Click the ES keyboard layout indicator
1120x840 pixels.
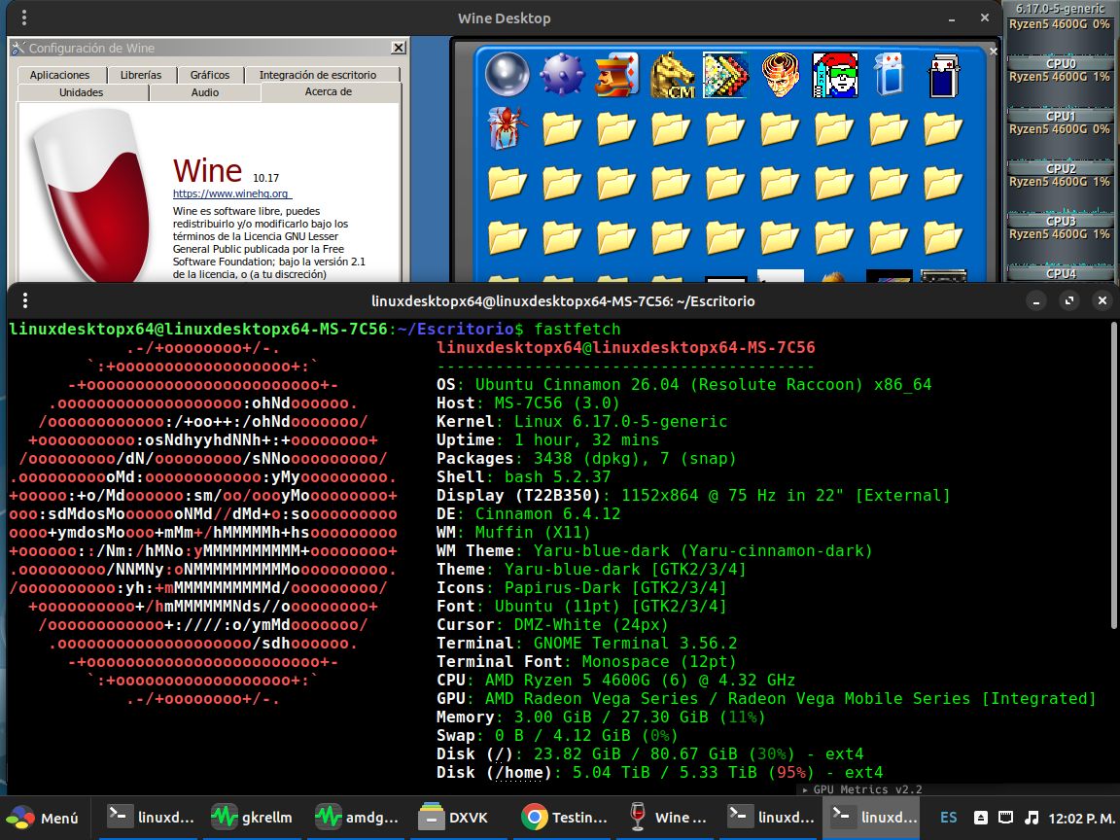(948, 818)
